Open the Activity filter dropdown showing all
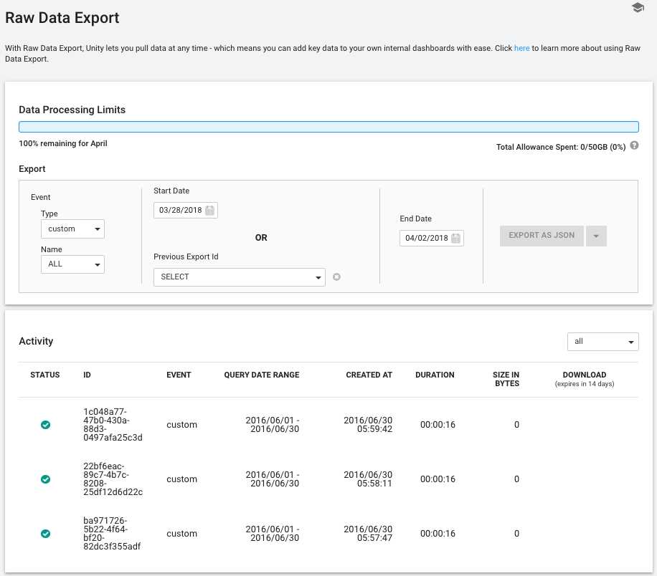This screenshot has width=657, height=576. pyautogui.click(x=602, y=342)
